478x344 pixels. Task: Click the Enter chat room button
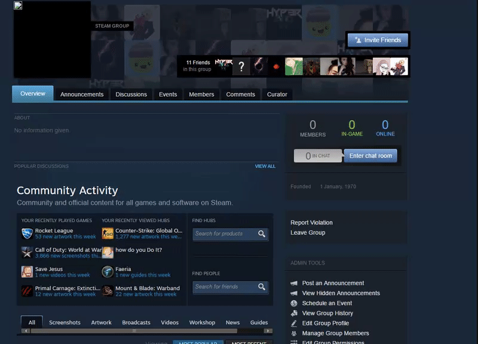click(370, 156)
